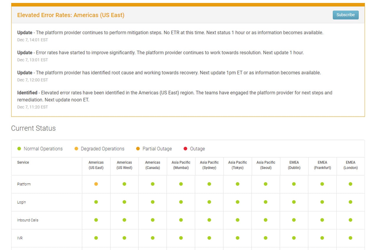377x250 pixels.
Task: Click Inbound Calls status dot for Asia Pacific (Tokyo)
Action: [237, 220]
